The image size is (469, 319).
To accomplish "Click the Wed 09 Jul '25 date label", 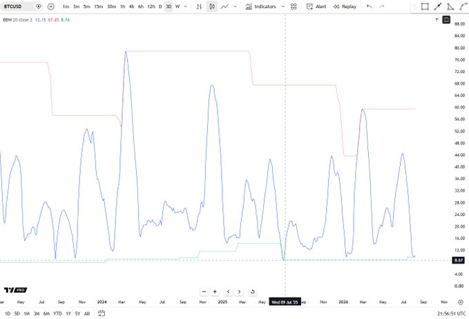I will click(x=285, y=302).
